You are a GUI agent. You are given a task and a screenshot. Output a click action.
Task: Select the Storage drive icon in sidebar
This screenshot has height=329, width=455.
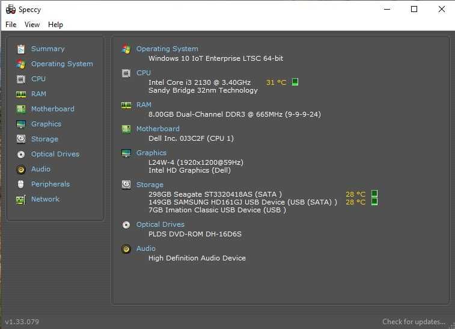(x=21, y=139)
